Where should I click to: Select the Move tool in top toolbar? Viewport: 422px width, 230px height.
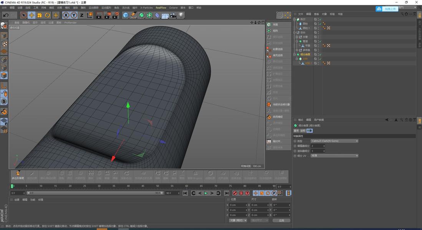click(x=31, y=15)
